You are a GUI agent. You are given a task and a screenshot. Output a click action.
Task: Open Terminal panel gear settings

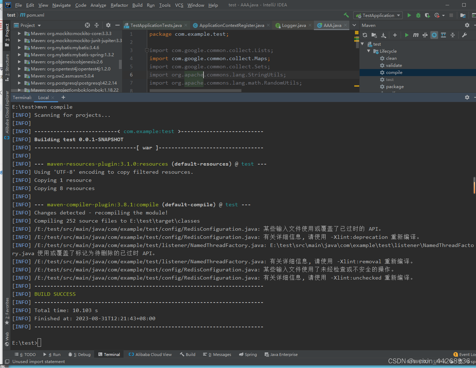click(467, 97)
